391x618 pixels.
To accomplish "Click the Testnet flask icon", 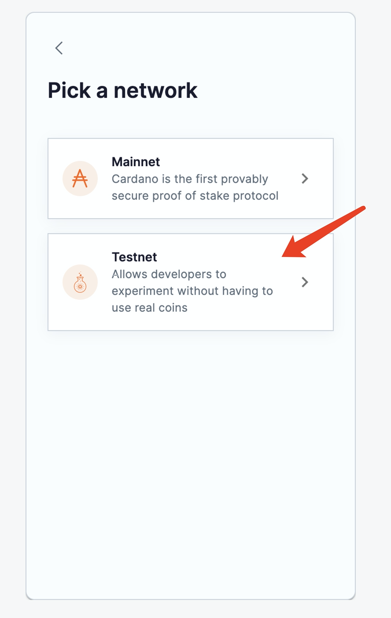I will click(80, 282).
